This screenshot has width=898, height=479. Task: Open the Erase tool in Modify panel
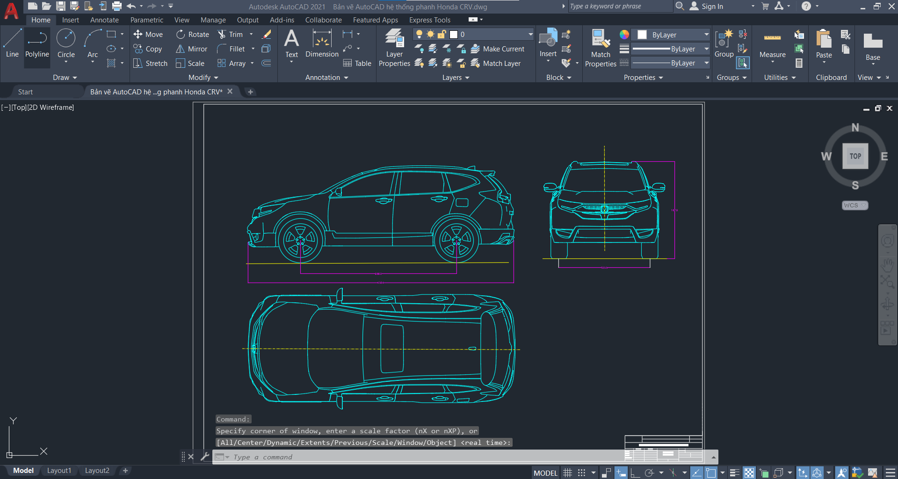pyautogui.click(x=267, y=34)
